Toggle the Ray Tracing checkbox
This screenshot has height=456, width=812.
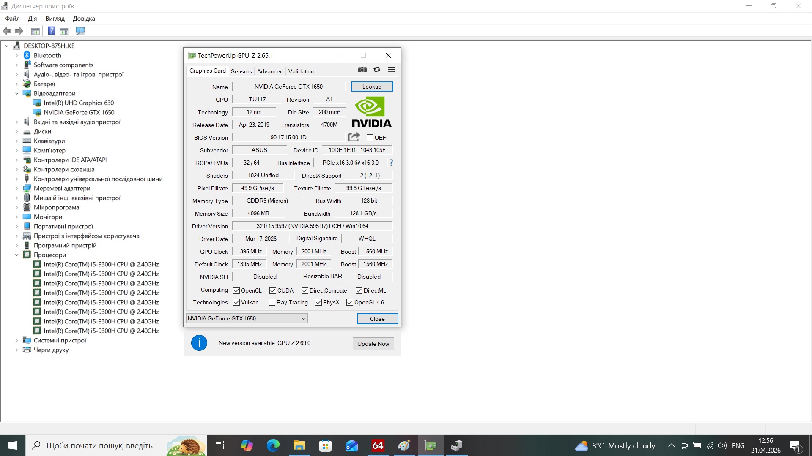click(272, 302)
